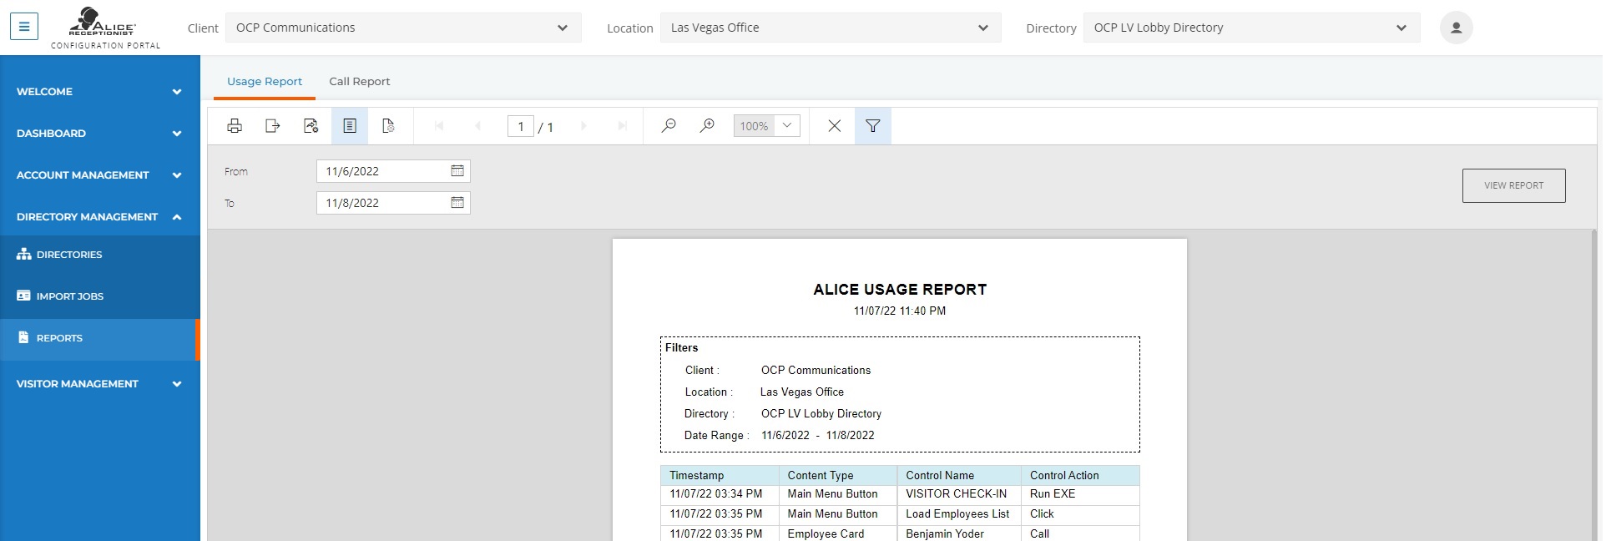Switch to the Usage Report tab
This screenshot has height=541, width=1606.
click(x=265, y=82)
